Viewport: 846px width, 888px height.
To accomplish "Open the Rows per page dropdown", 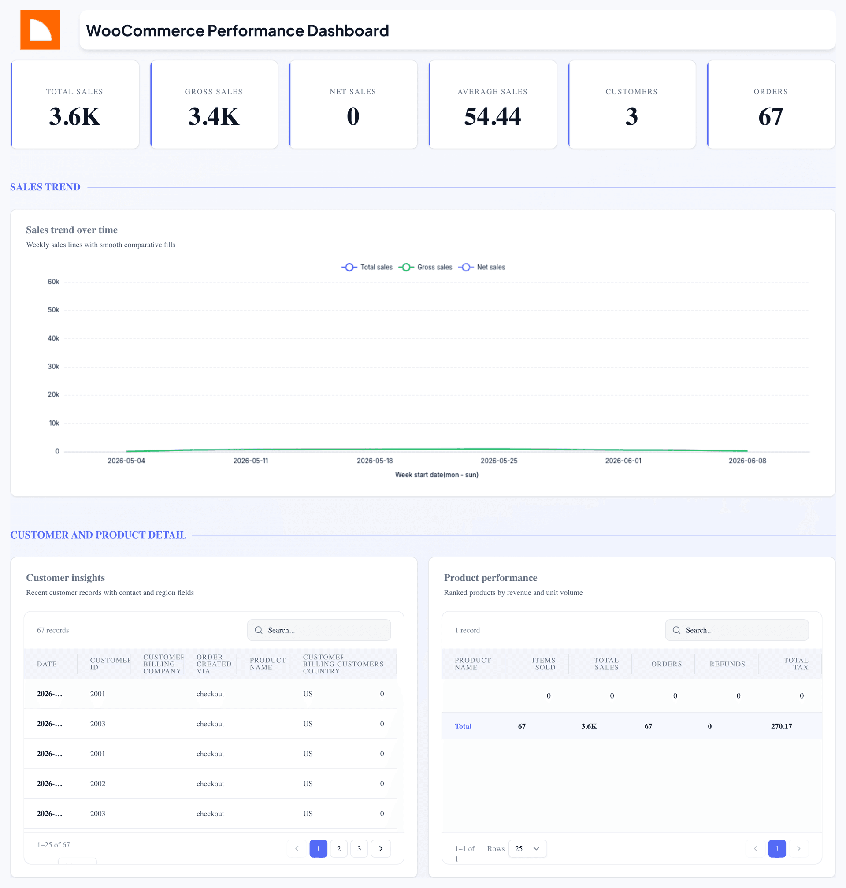I will coord(527,848).
